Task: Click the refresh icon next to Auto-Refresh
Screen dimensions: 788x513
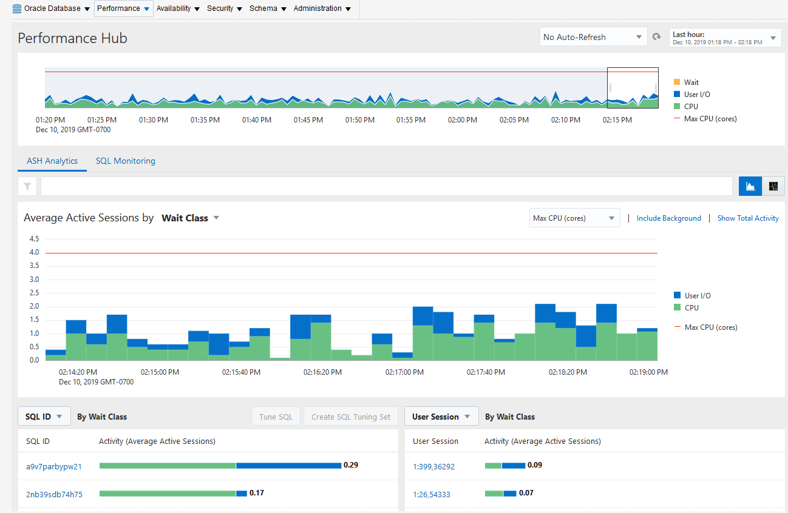Action: pyautogui.click(x=656, y=37)
